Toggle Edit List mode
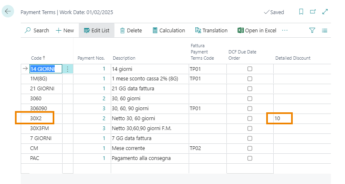The image size is (345, 184). coord(97,30)
